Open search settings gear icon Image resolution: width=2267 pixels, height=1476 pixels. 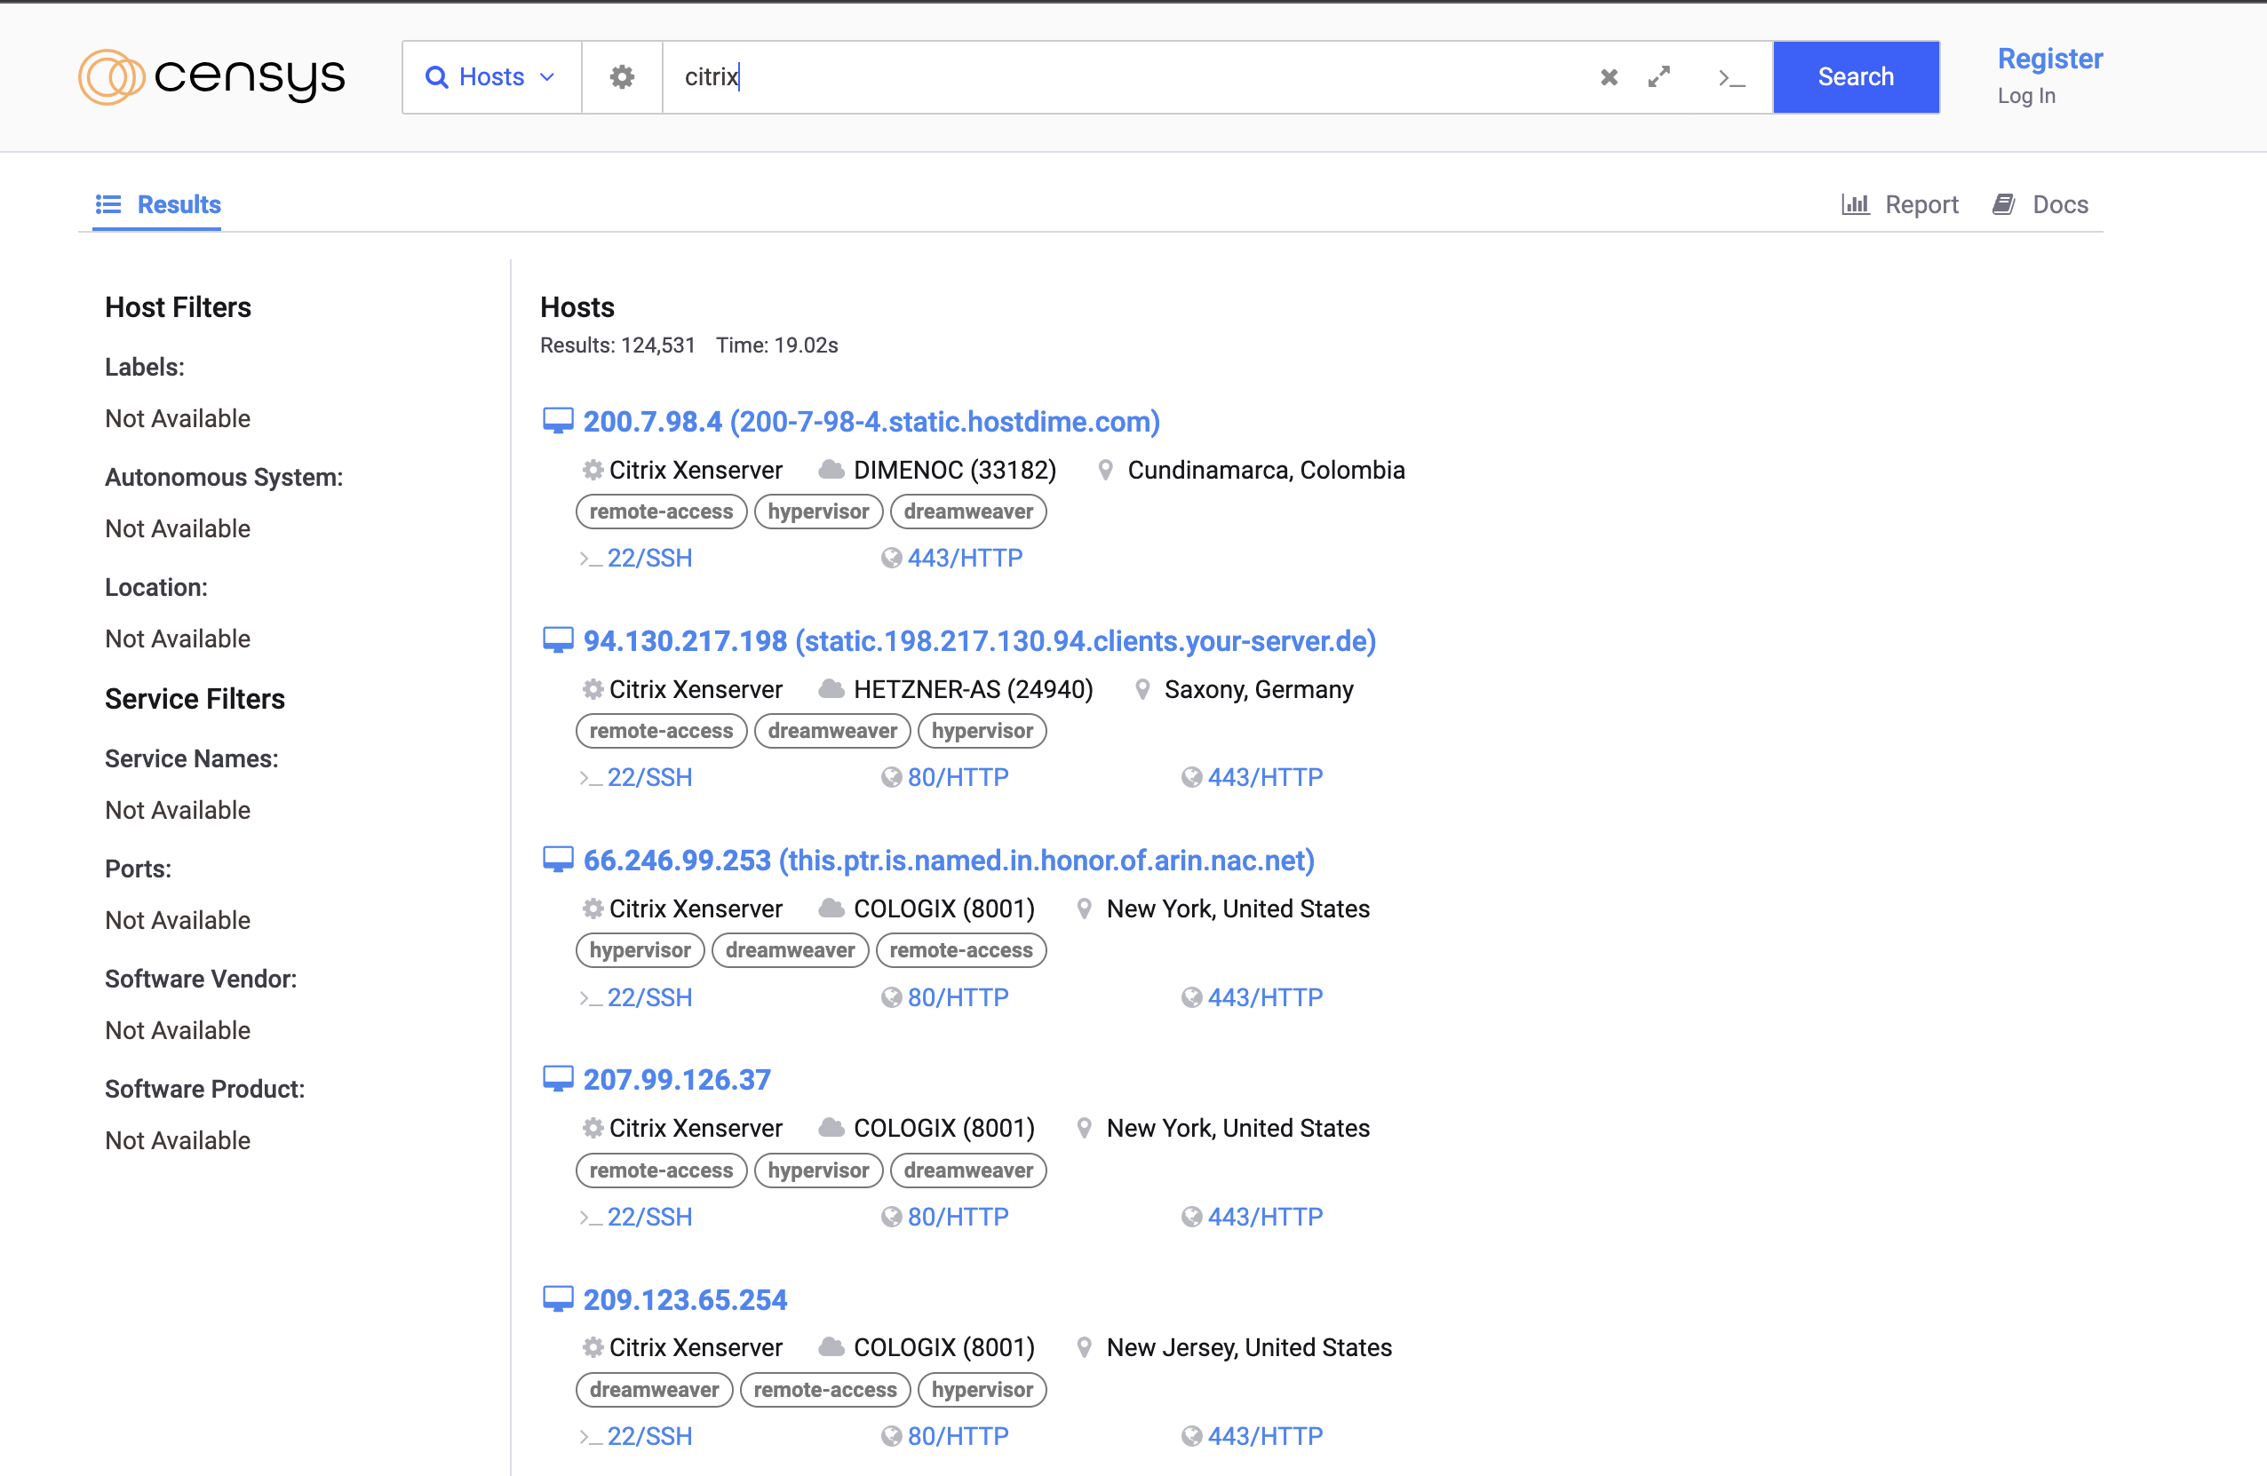[x=622, y=77]
